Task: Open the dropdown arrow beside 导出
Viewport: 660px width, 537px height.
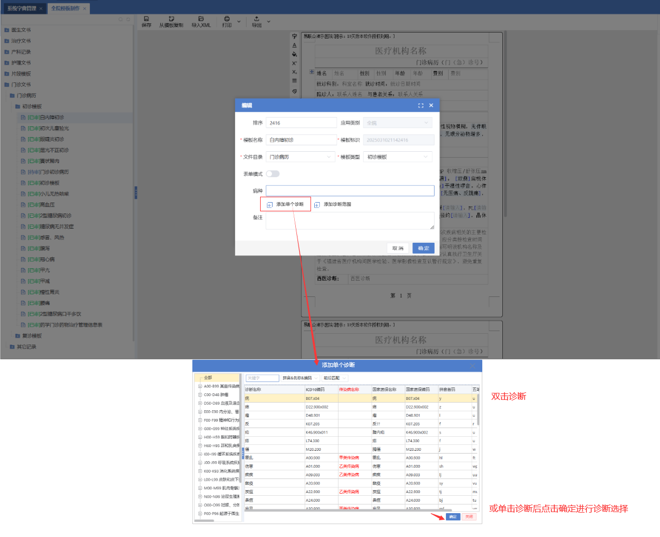Action: [268, 22]
